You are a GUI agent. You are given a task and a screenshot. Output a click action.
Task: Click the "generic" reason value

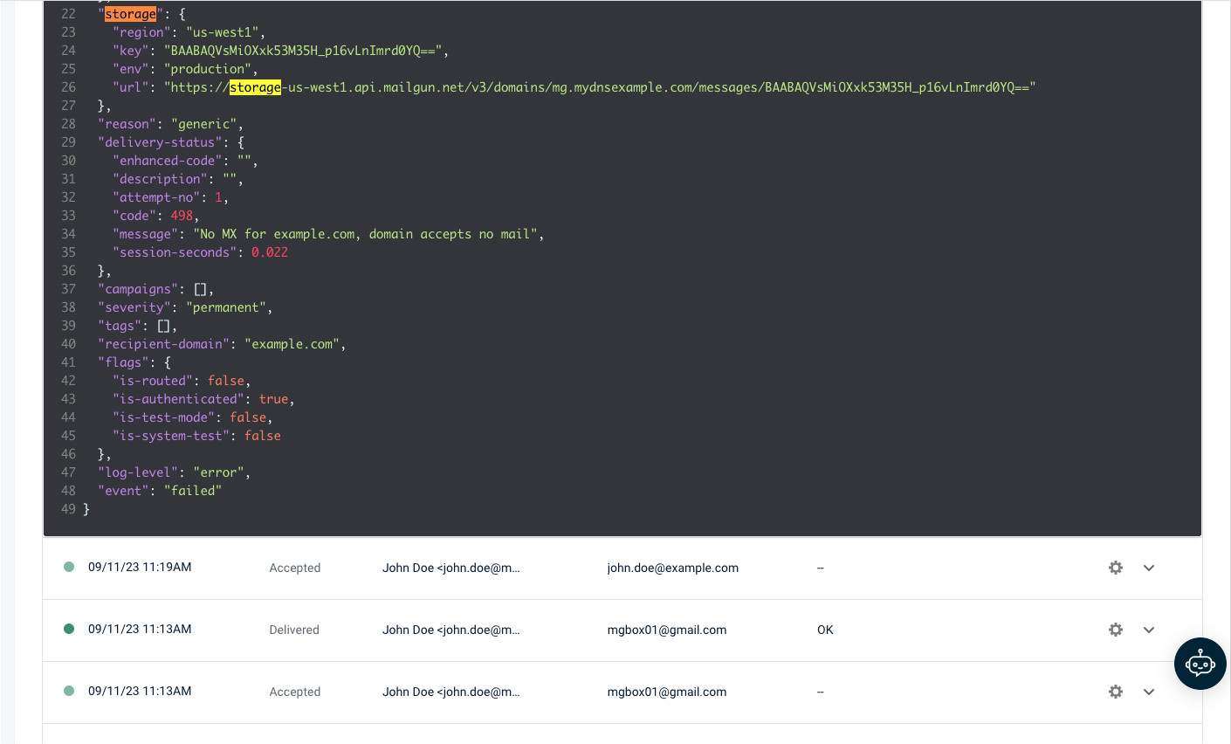click(203, 124)
